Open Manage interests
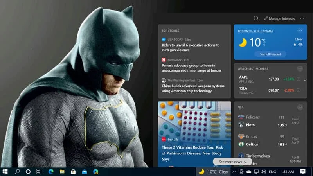The width and height of the screenshot is (313, 176). coord(279,18)
